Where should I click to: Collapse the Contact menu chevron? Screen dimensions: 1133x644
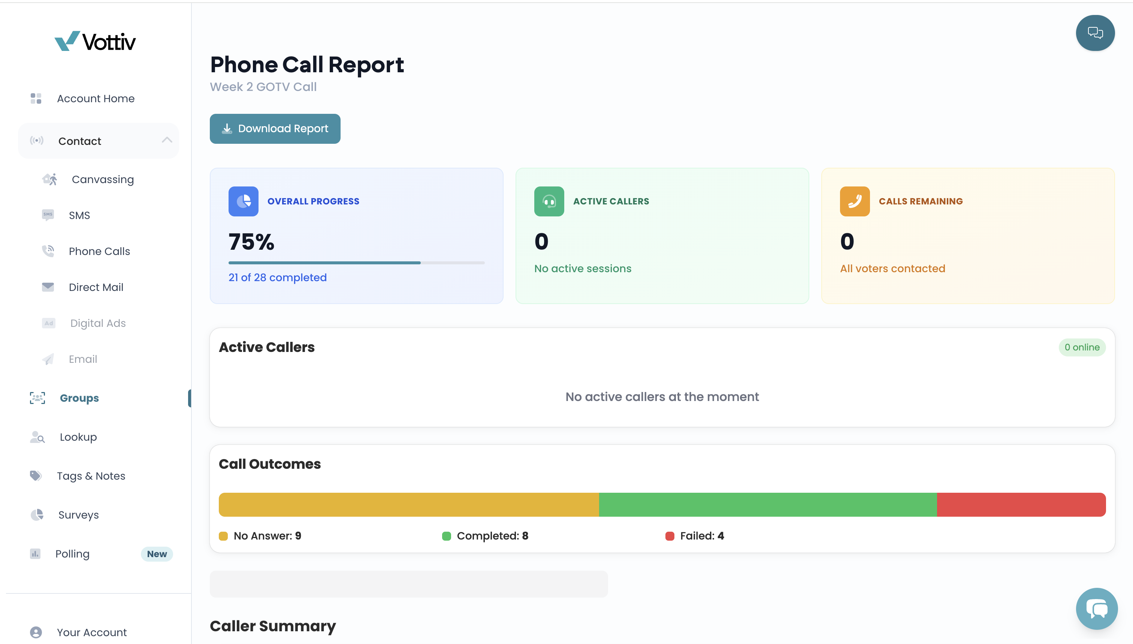(167, 140)
